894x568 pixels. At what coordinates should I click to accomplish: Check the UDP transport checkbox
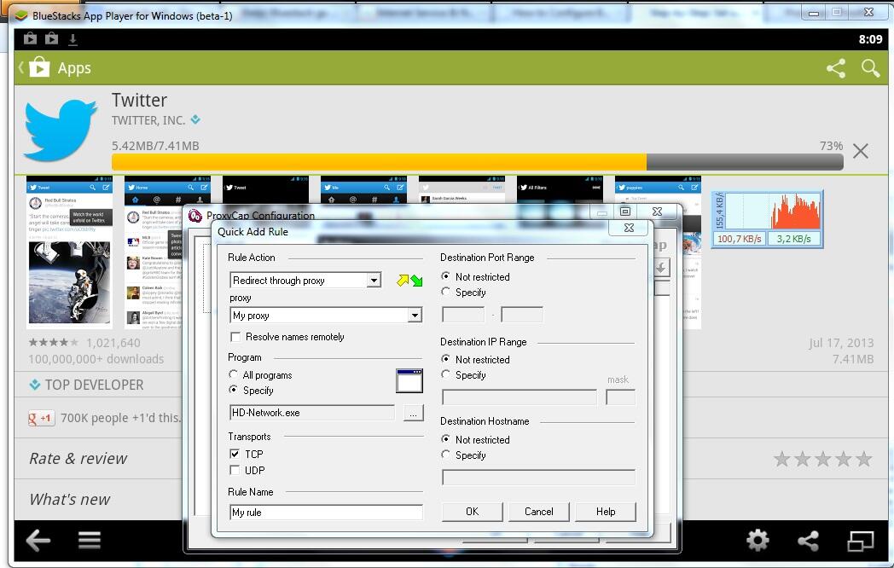click(235, 470)
